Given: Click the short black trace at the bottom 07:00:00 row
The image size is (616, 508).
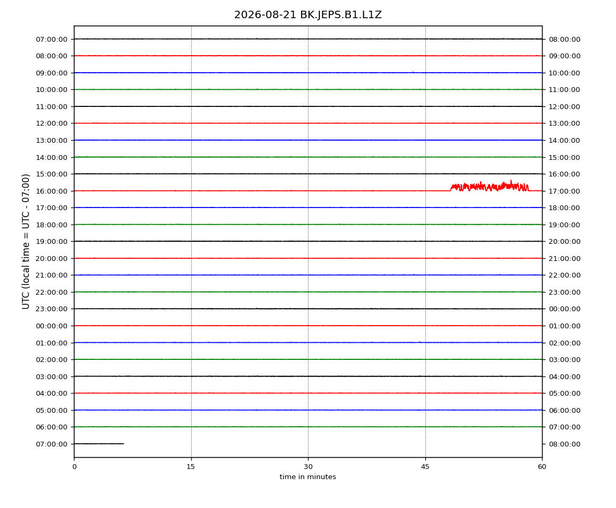Looking at the screenshot, I should point(99,444).
